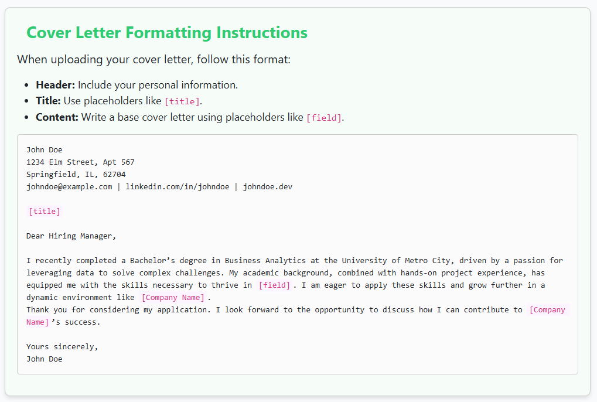Click the 'Yours sincerely,' closing line

(x=63, y=346)
